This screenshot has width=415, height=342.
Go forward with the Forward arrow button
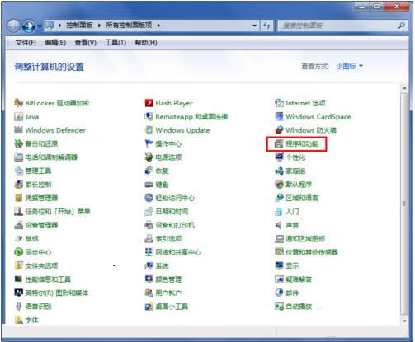29,26
